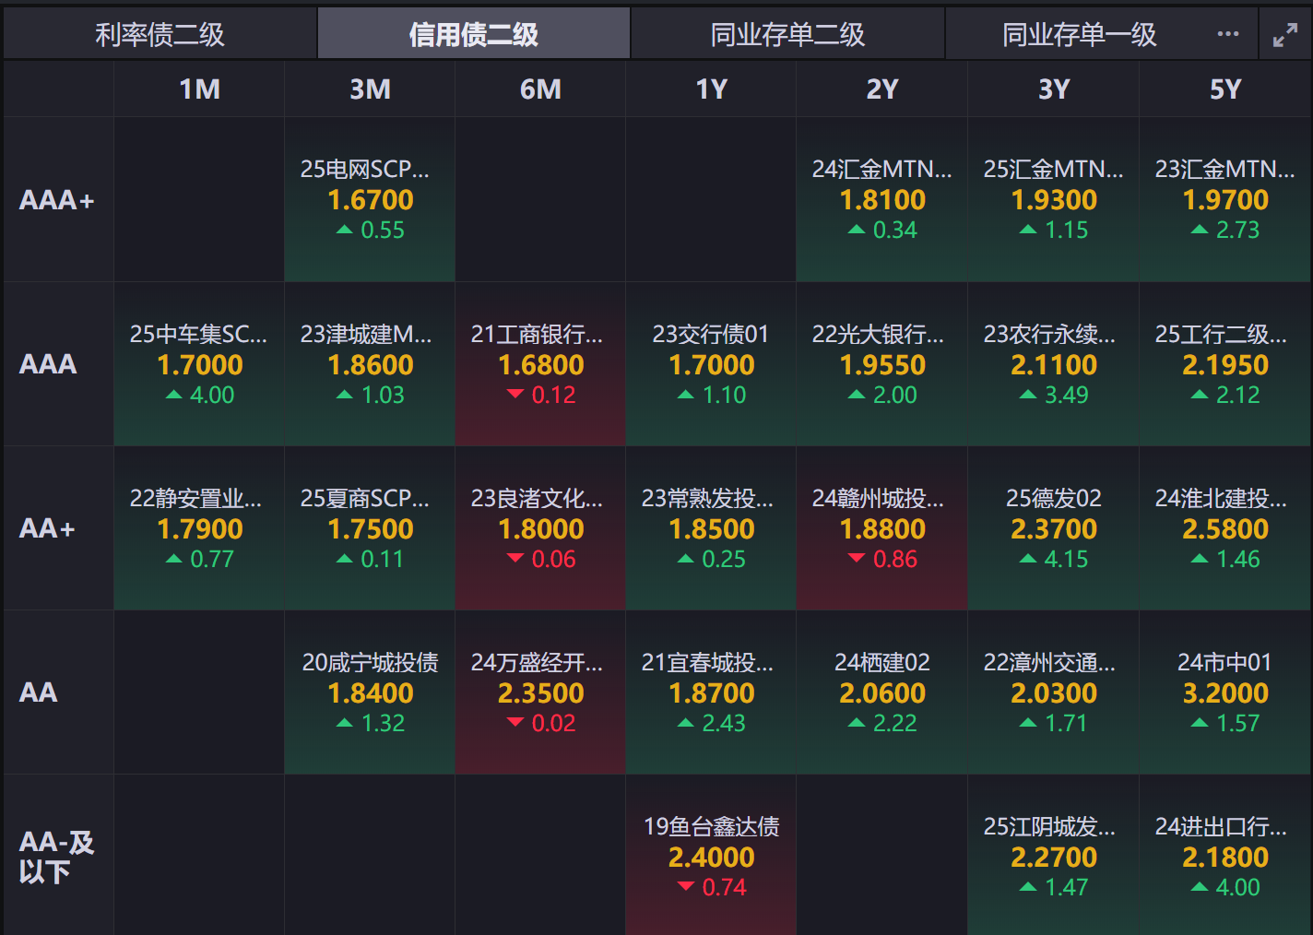The image size is (1313, 935).
Task: Select the AA-及以下 rating row label
Action: (57, 857)
